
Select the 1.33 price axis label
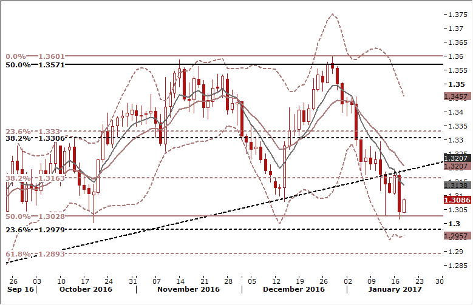click(455, 140)
